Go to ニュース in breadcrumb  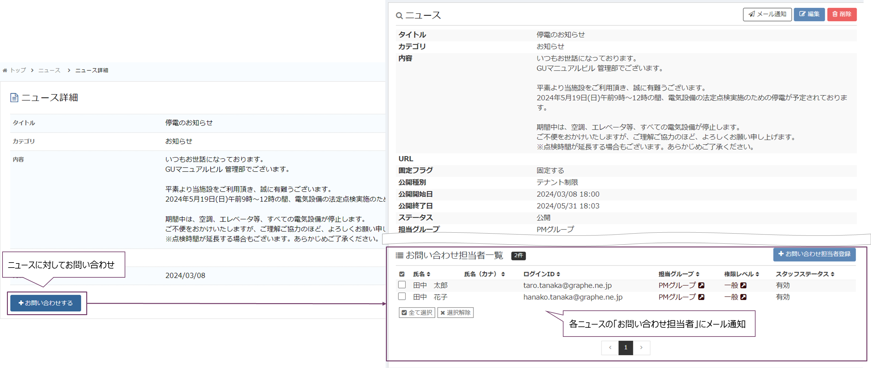pyautogui.click(x=49, y=70)
